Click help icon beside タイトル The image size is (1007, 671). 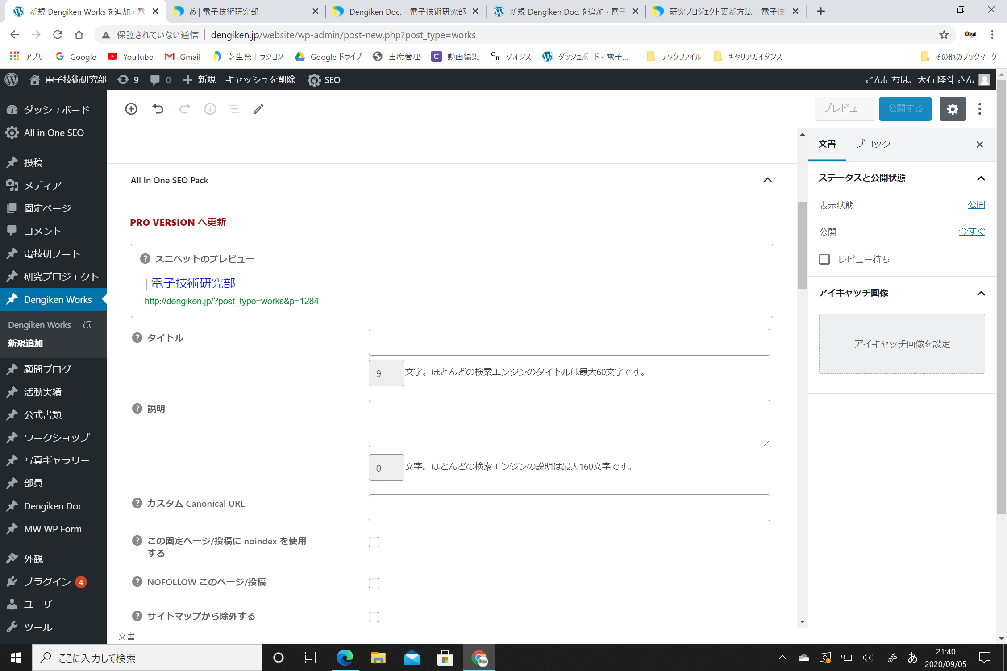coord(137,338)
